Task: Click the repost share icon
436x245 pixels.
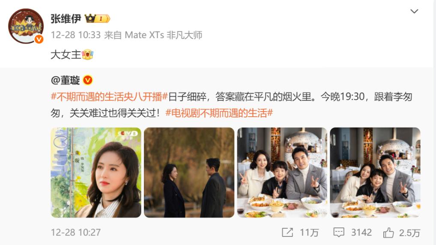Action: coord(287,232)
